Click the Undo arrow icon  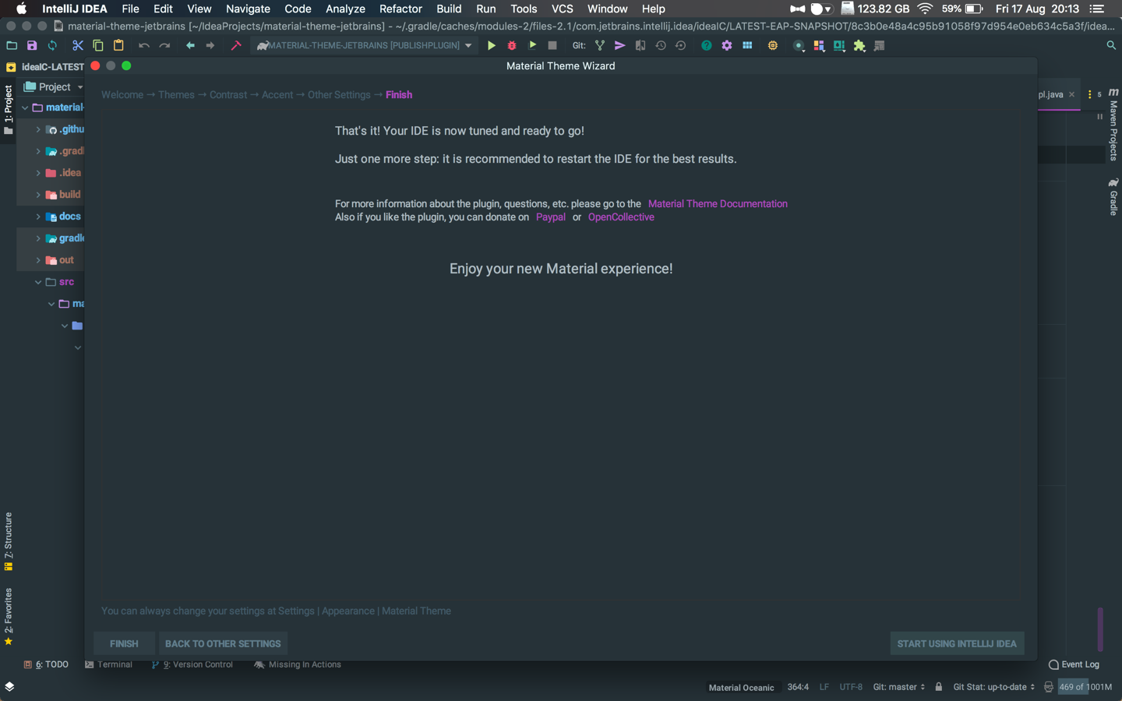pyautogui.click(x=144, y=46)
